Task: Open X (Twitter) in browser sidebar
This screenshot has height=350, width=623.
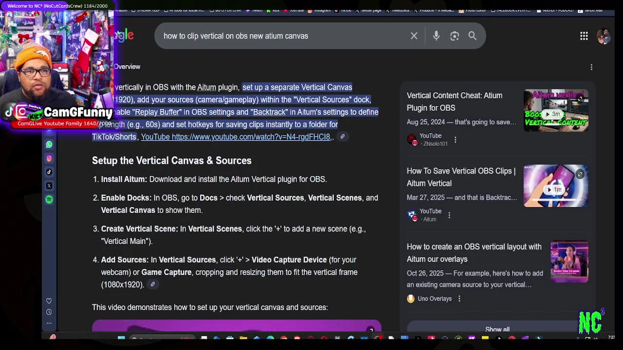Action: 49,186
